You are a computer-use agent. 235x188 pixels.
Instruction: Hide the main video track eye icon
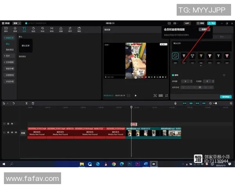[12, 132]
